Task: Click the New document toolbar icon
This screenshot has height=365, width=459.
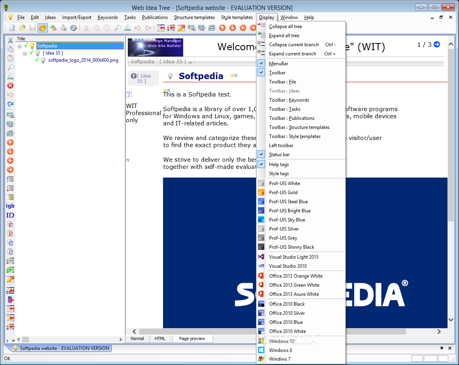Action: coord(12,28)
